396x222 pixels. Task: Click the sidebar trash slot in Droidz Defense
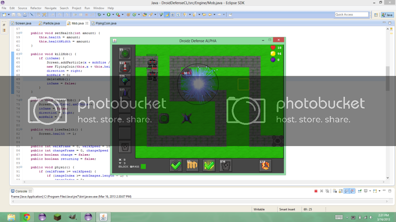point(125,147)
